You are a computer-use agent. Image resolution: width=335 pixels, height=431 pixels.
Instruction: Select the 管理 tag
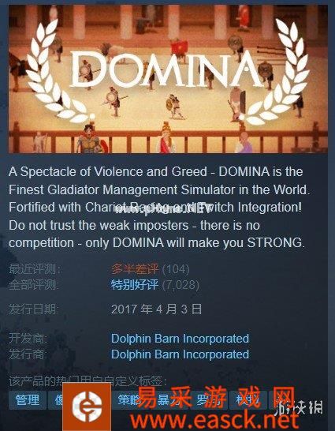coord(28,400)
